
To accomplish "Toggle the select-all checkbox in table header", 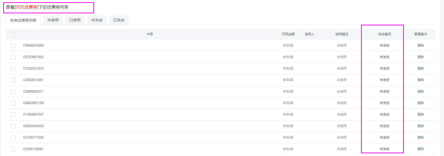I will point(13,34).
